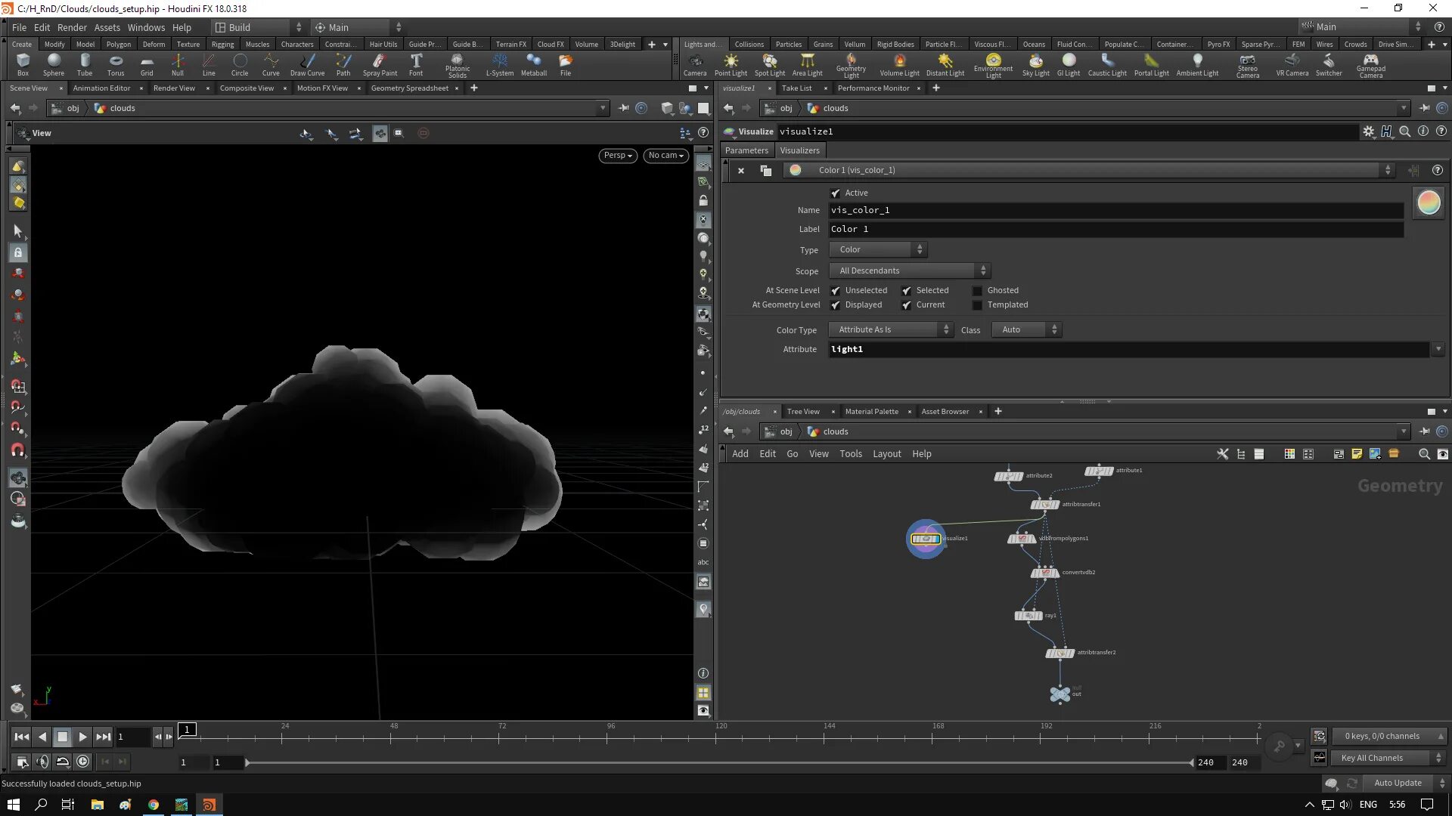The height and width of the screenshot is (816, 1452).
Task: Expand the Scope All Descendants dropdown
Action: (x=909, y=271)
